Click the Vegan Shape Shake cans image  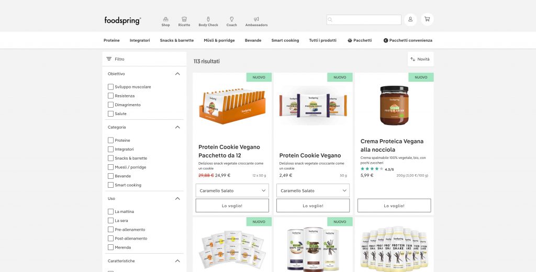pyautogui.click(x=313, y=249)
